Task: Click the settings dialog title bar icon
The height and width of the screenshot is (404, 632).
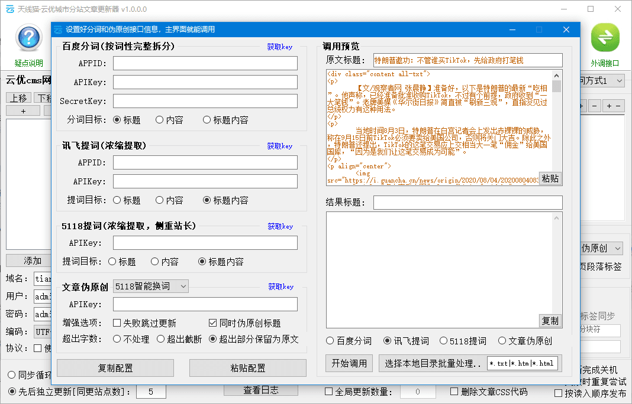Action: pos(58,30)
